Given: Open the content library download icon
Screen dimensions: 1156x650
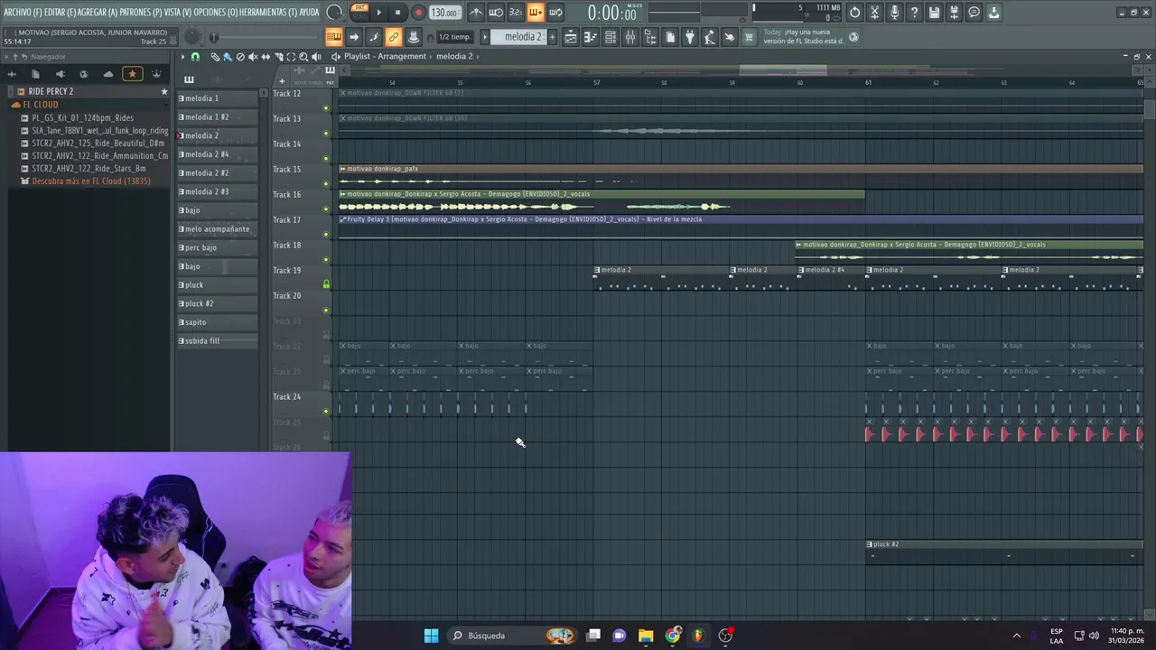Looking at the screenshot, I should tap(993, 12).
